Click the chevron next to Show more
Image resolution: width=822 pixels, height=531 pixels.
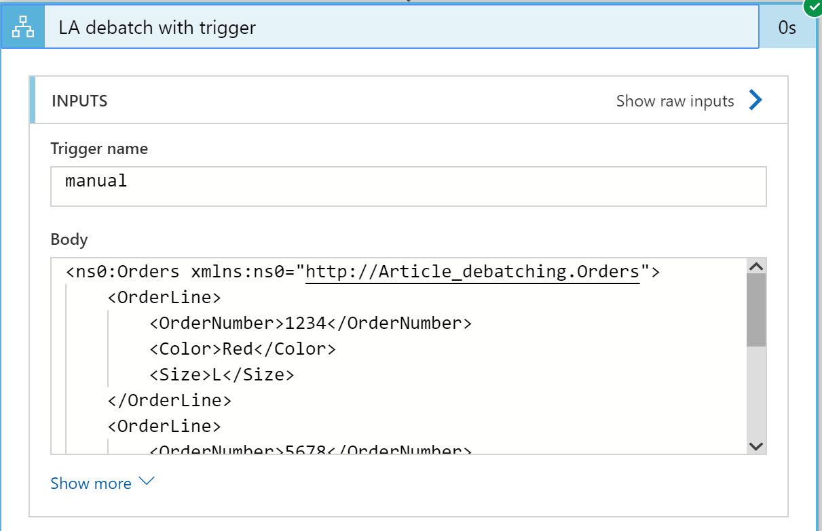pos(145,482)
